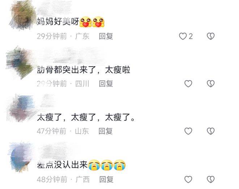Like the '太瘦了，太瘦了' comment from 山东
Image resolution: width=239 pixels, height=189 pixels.
(188, 131)
